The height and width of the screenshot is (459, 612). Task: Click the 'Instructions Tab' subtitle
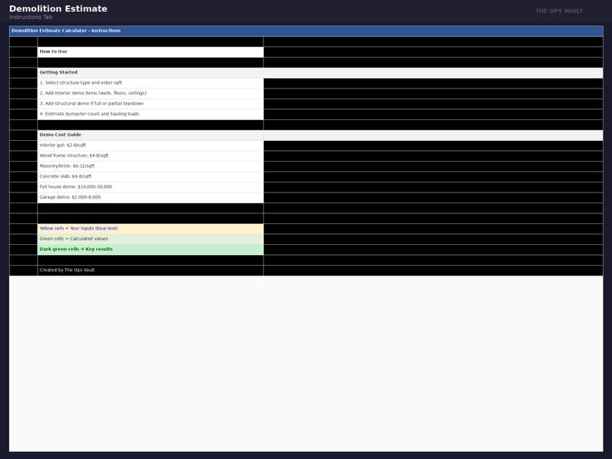click(x=31, y=17)
